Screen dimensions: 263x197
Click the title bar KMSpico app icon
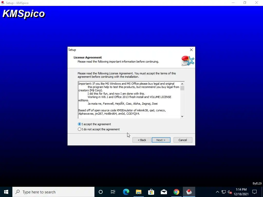(x=3, y=3)
